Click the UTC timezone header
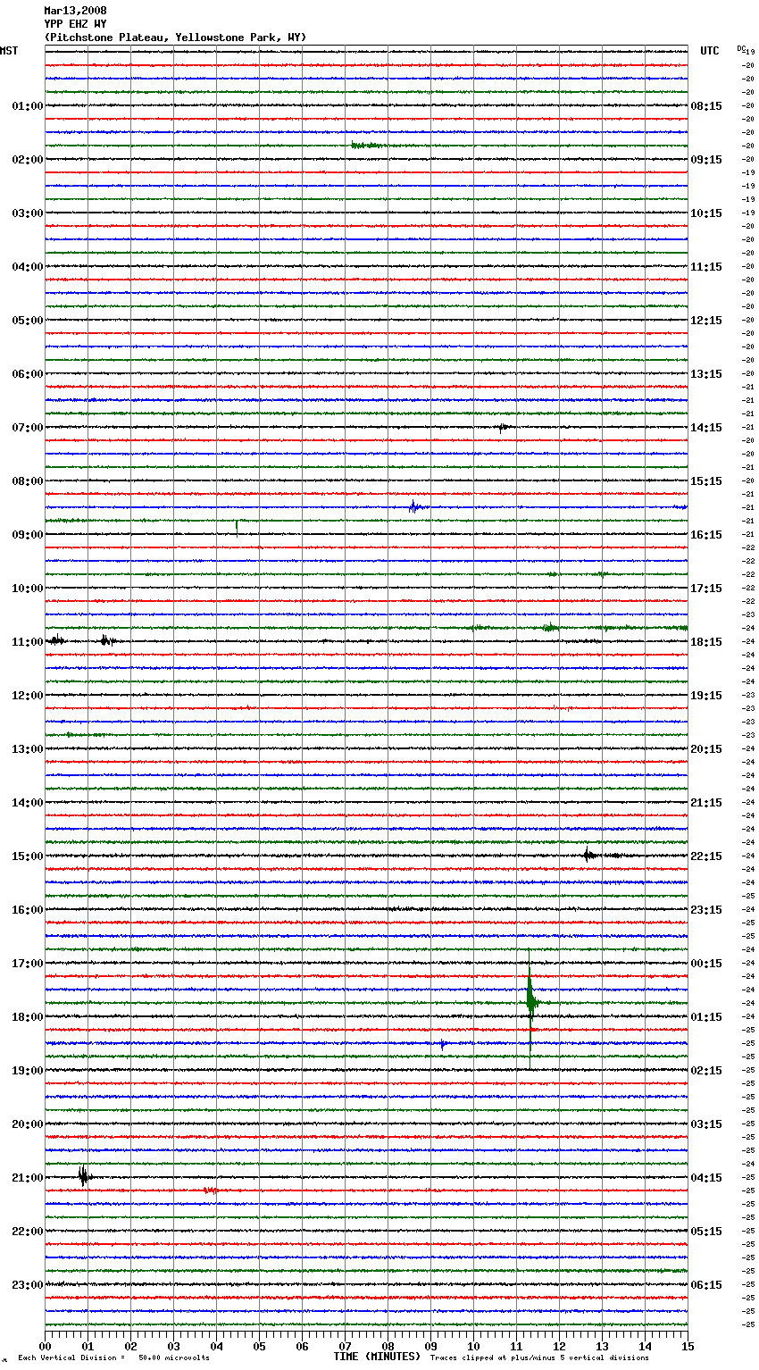 click(710, 51)
